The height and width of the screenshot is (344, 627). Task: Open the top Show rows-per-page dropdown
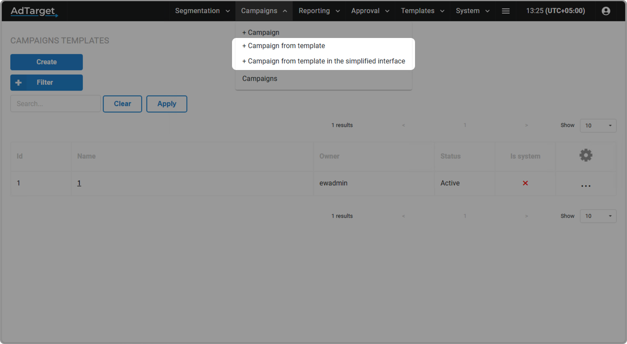point(598,125)
